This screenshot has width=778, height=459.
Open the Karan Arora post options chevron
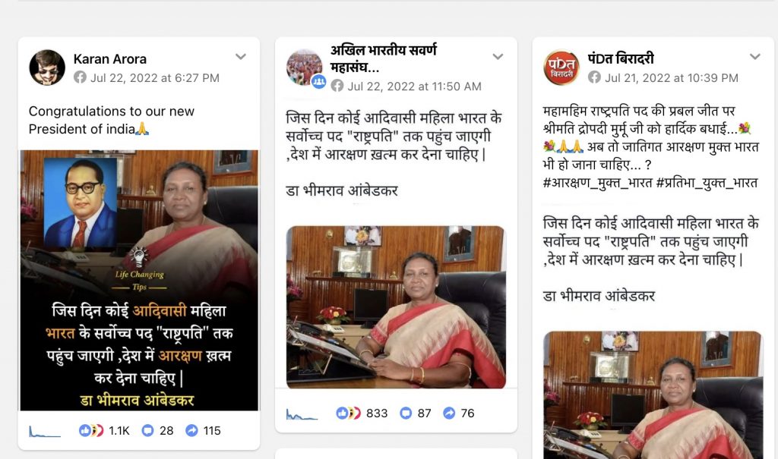pos(241,56)
